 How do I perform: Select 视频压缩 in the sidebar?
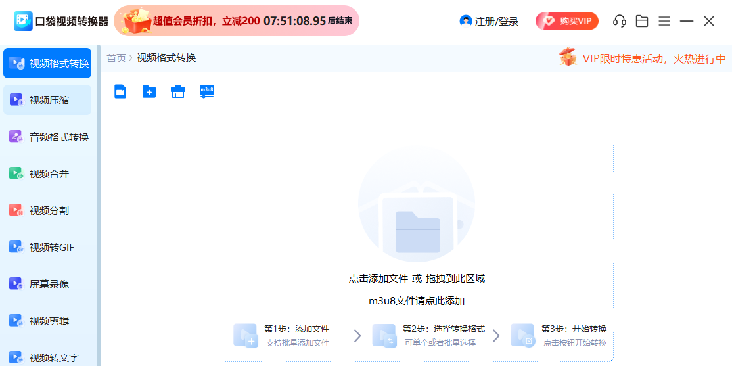point(47,101)
